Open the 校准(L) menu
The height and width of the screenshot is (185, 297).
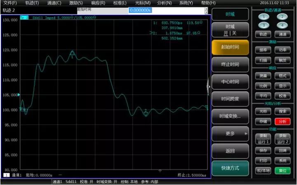pos(120,3)
